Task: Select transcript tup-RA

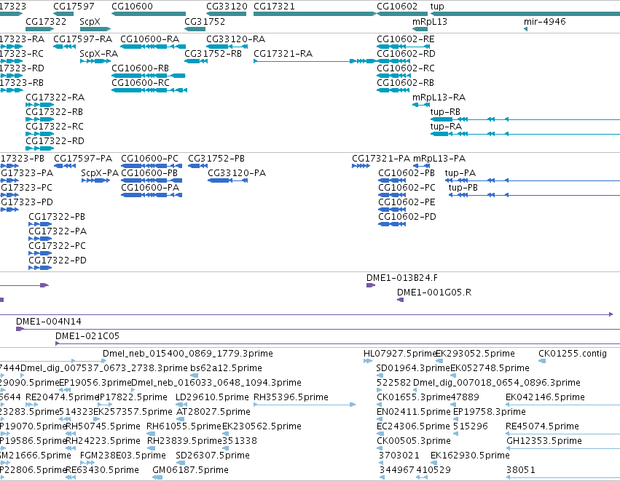Action: tap(525, 134)
